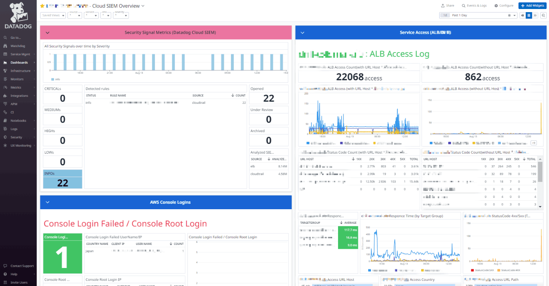Screen dimensions: 549x286
Task: Open the Saved Views dropdown
Action: (53, 15)
